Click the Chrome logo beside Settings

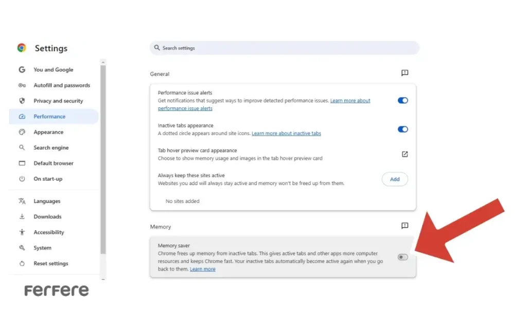point(22,48)
